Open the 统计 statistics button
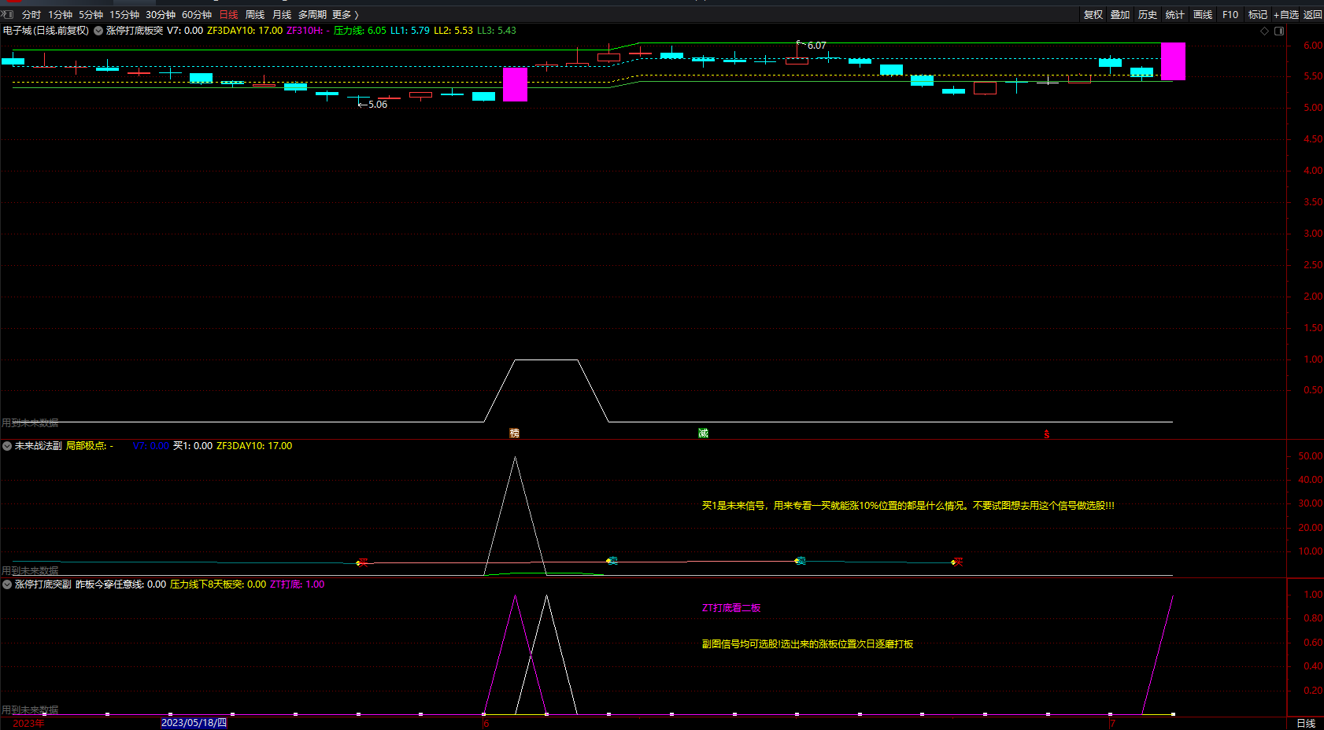 click(x=1175, y=15)
